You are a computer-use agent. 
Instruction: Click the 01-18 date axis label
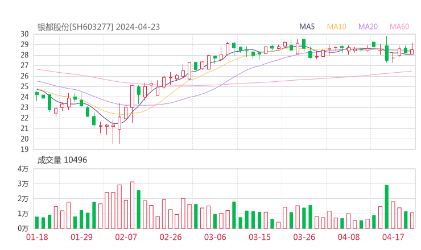(37, 237)
